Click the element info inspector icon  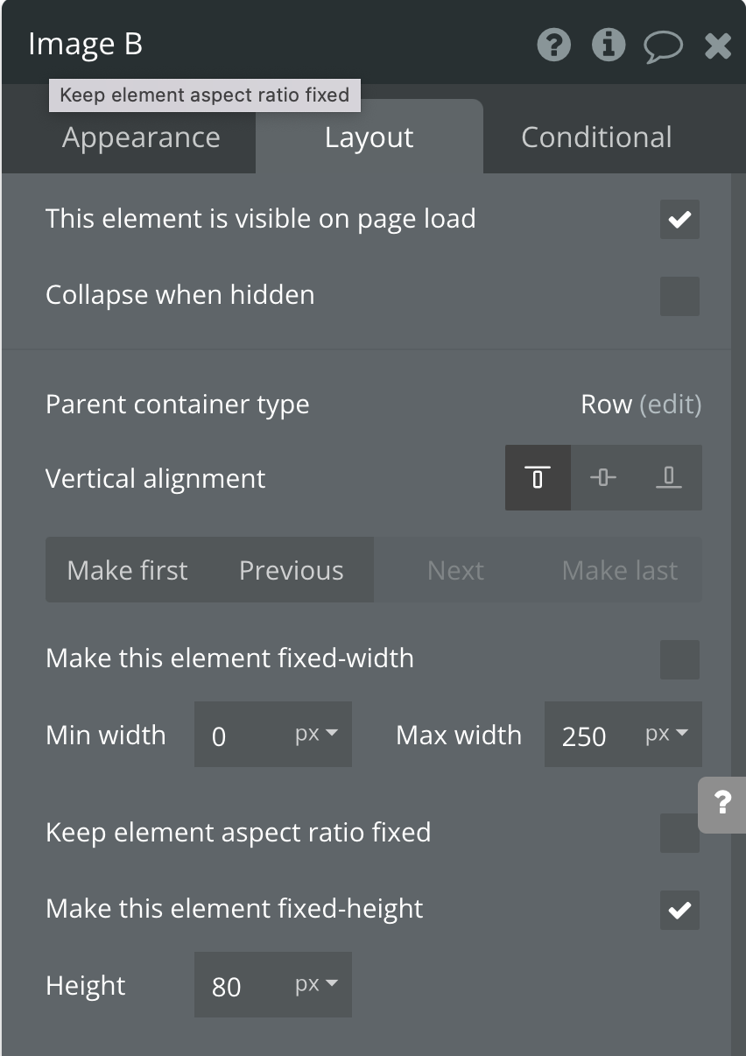point(609,45)
